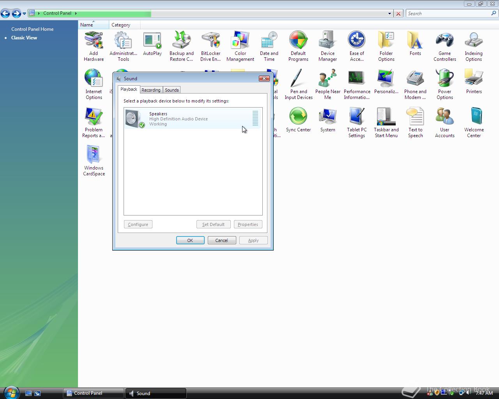Switch to Recording tab in Sound dialog
This screenshot has height=399, width=499.
tap(151, 90)
